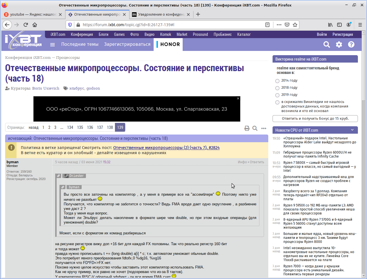View site security padlock info

coord(78,25)
